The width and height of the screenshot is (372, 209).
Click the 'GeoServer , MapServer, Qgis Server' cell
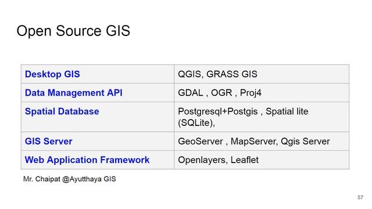(262, 141)
